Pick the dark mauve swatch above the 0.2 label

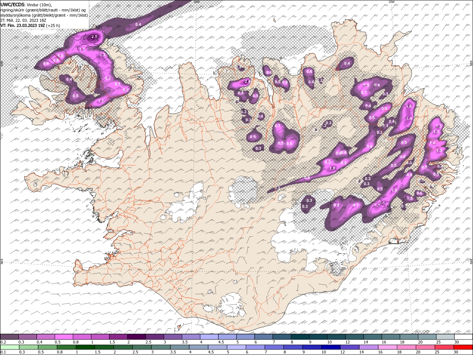pyautogui.click(x=9, y=337)
